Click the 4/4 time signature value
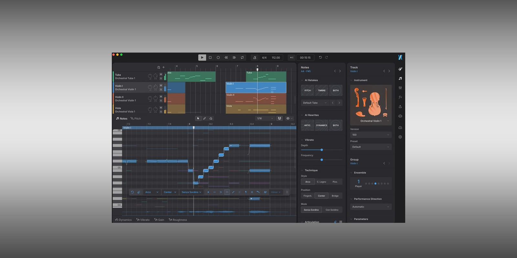 (x=264, y=58)
